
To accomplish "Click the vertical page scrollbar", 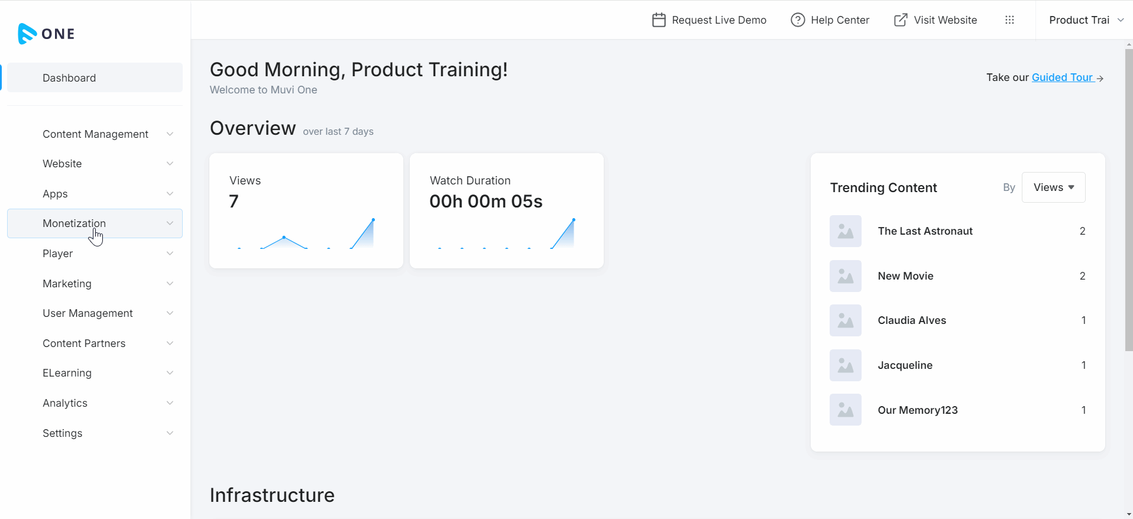I will click(1128, 201).
